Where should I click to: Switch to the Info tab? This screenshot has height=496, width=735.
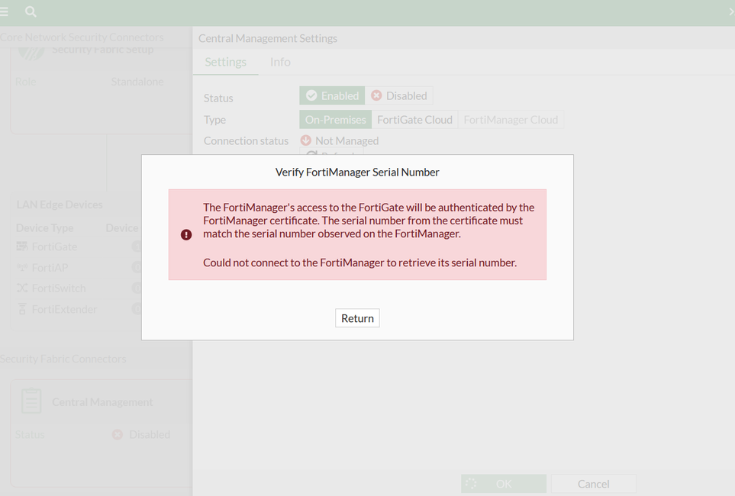[280, 62]
